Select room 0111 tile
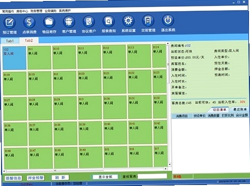This screenshot has height=186, width=250. (x=89, y=57)
